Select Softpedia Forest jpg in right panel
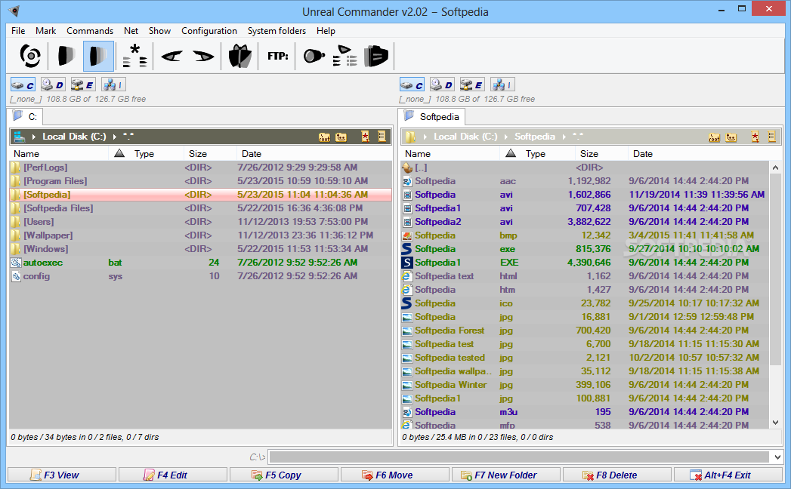 tap(586, 331)
